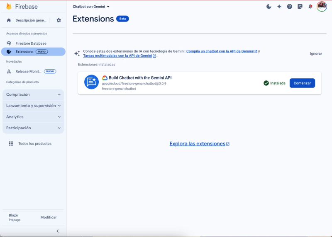Toggle dark mode with moon icon

[x=269, y=7]
